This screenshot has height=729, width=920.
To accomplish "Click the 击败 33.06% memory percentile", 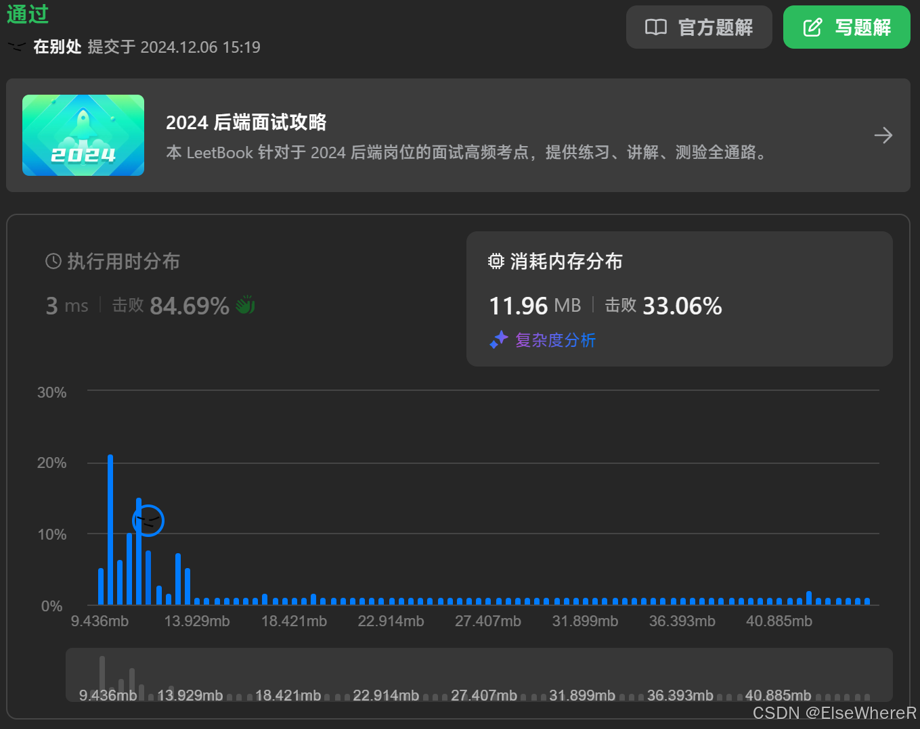I will tap(663, 306).
